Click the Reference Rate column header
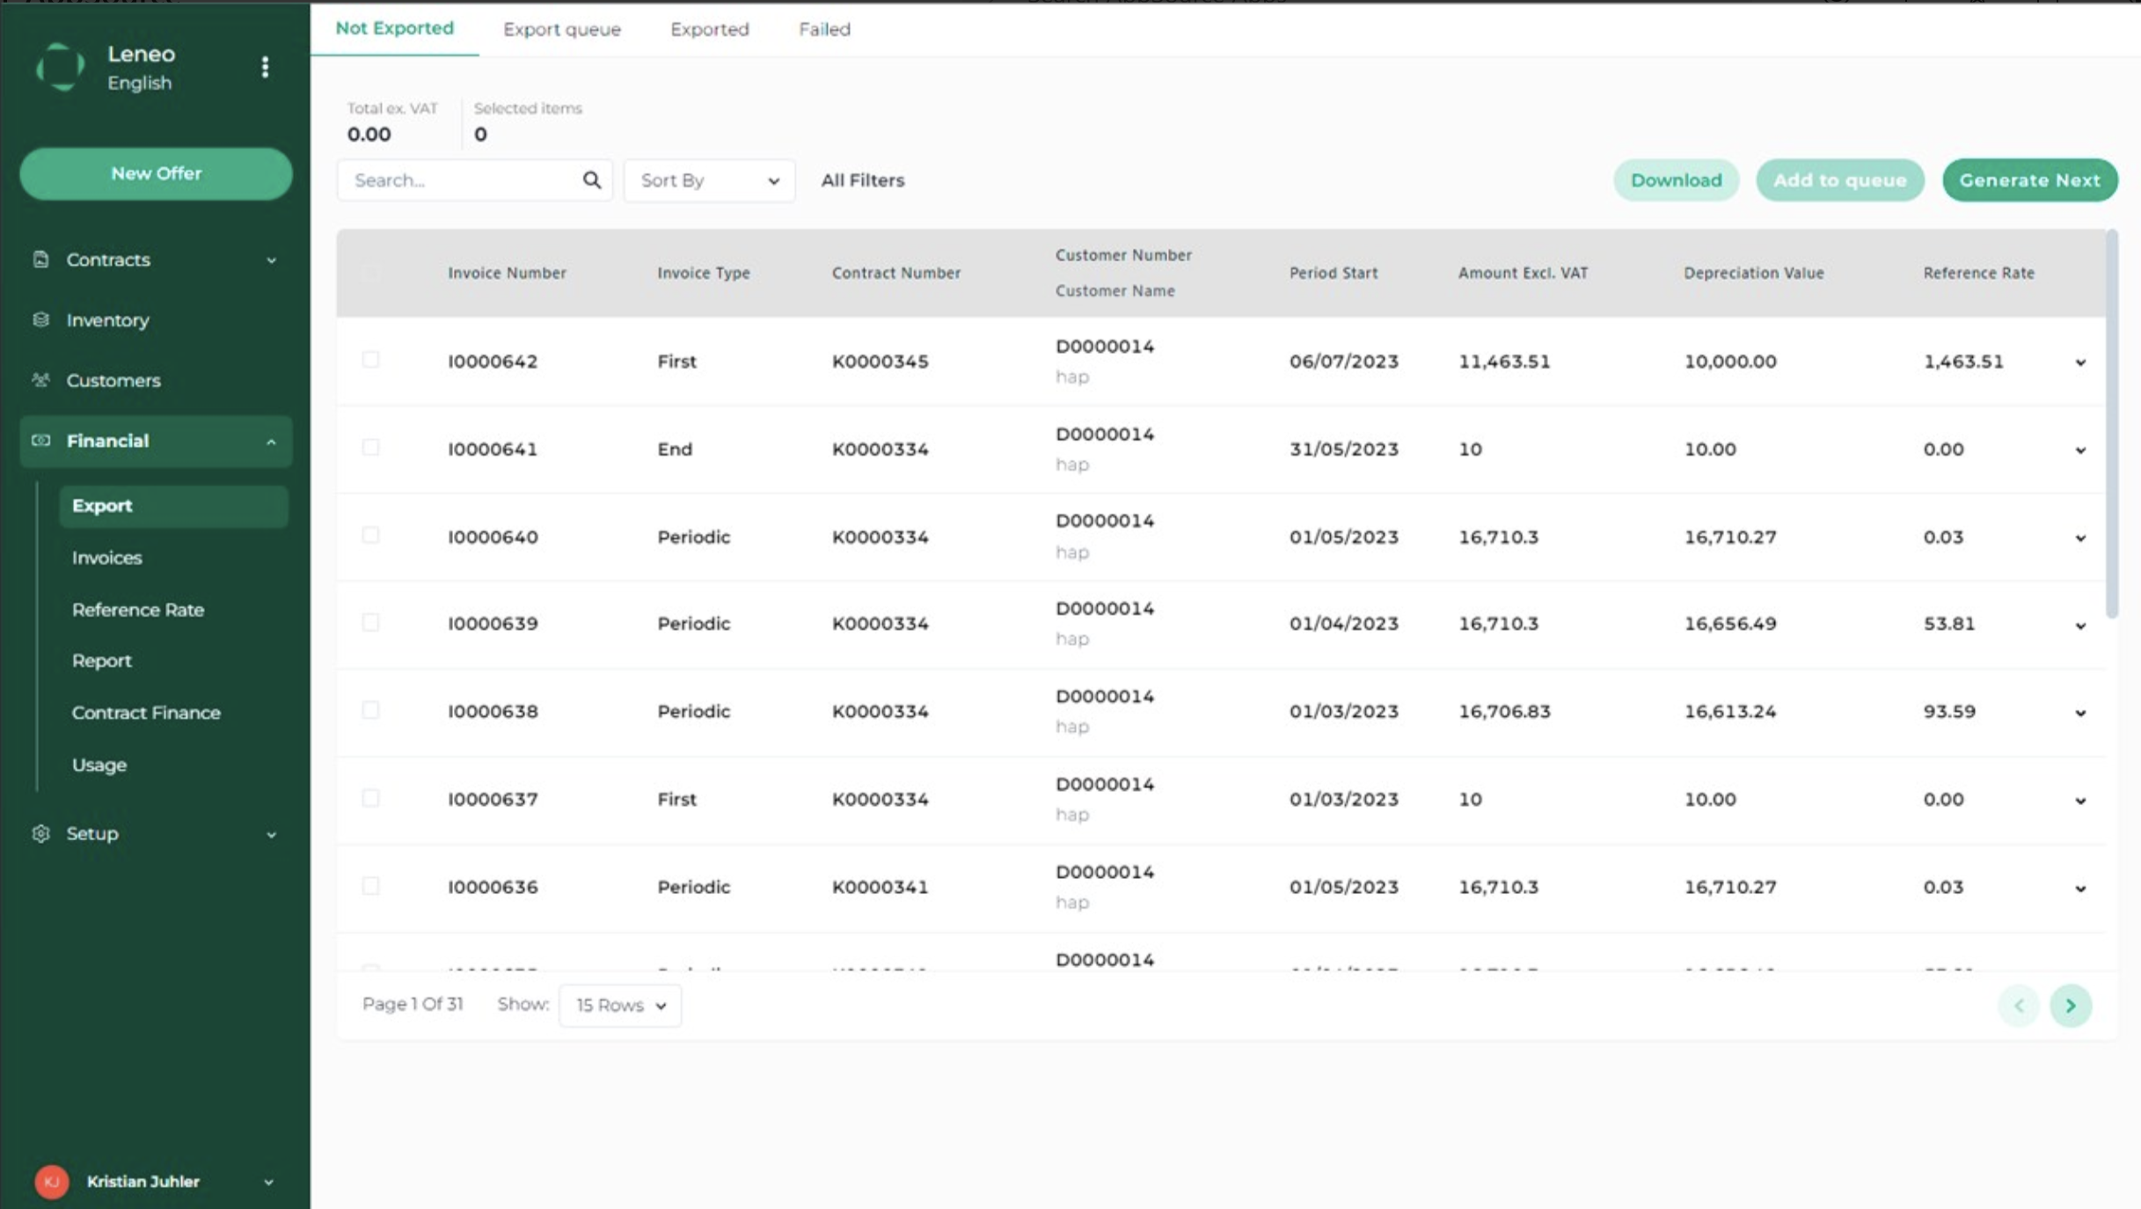2141x1209 pixels. (1978, 273)
